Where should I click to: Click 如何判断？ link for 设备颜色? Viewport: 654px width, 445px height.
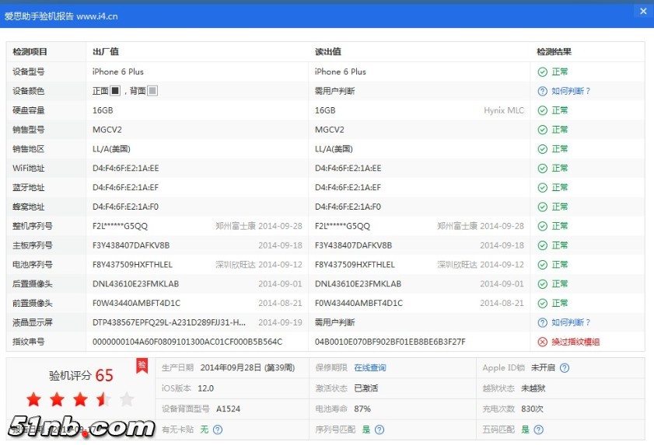pyautogui.click(x=571, y=91)
